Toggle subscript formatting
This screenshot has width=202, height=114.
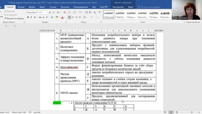[x=44, y=17]
